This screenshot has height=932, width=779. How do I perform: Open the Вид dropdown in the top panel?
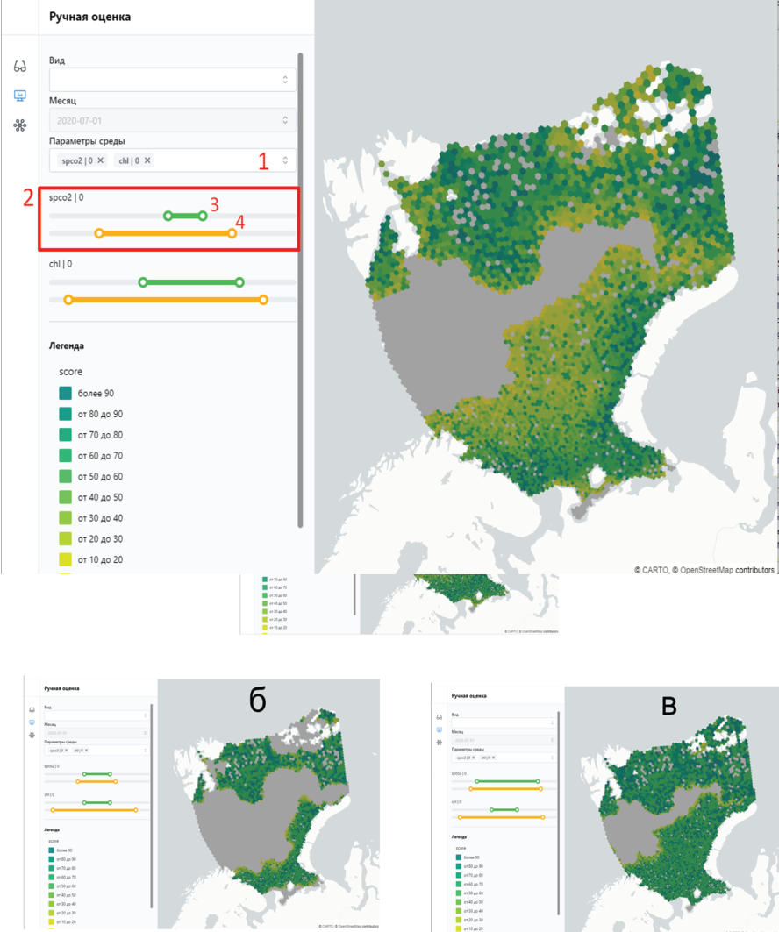(172, 80)
